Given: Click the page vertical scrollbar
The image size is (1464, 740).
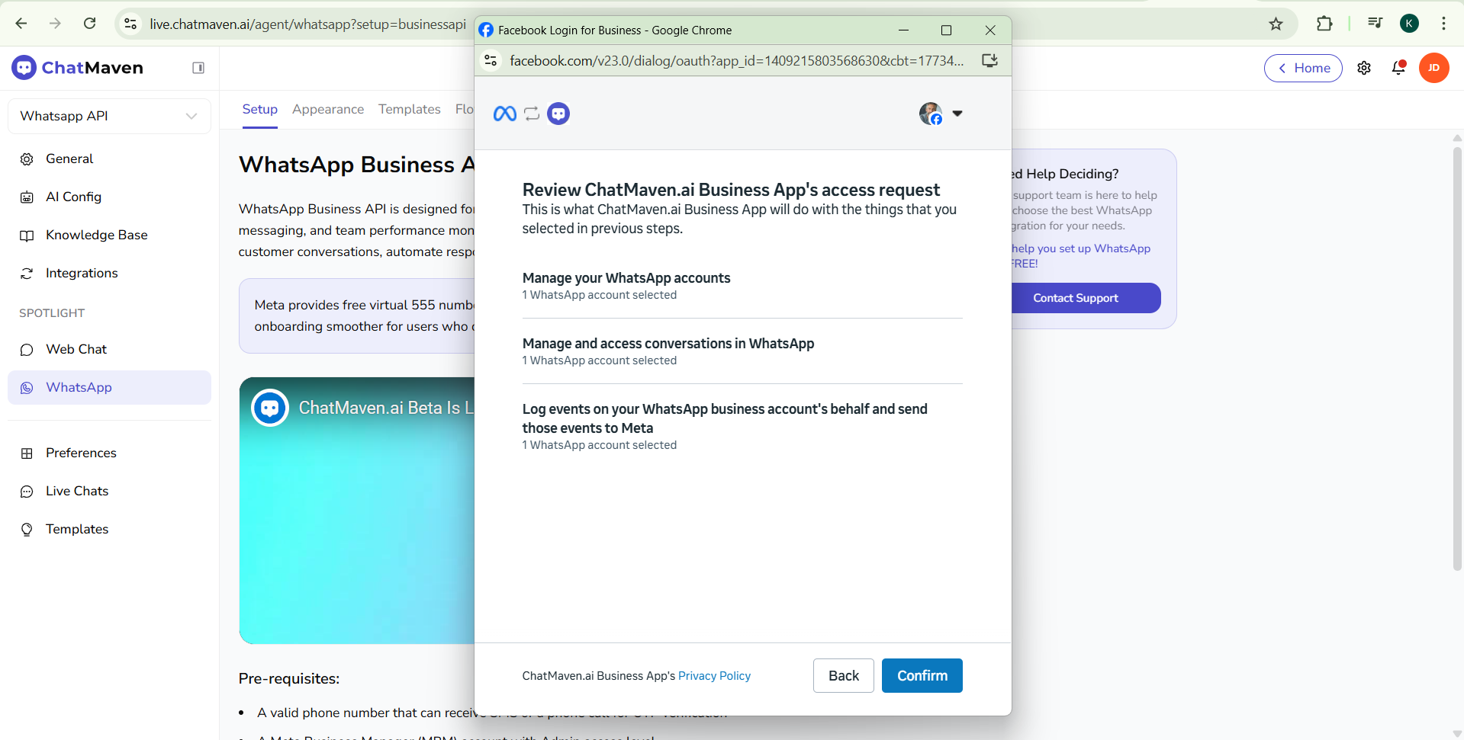Looking at the screenshot, I should pos(1456,358).
